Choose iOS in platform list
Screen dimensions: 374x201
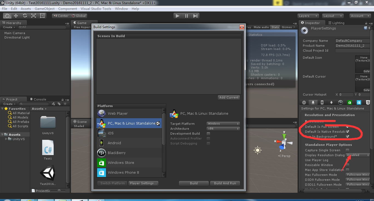pos(129,133)
